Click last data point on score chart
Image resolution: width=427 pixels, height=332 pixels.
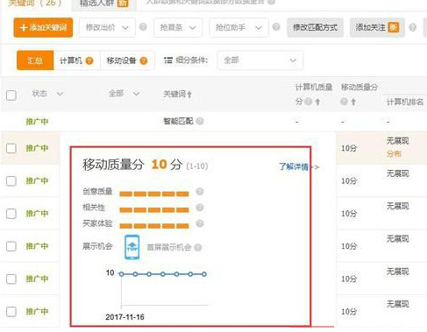coord(204,274)
